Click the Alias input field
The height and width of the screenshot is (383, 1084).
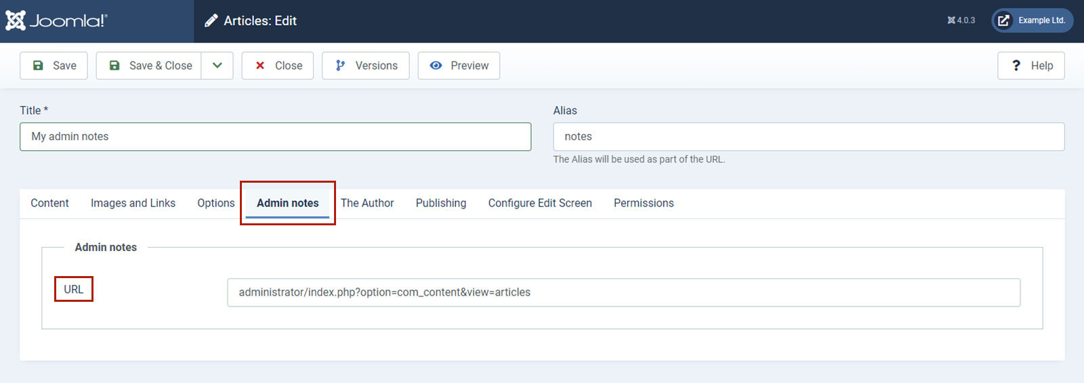[809, 137]
